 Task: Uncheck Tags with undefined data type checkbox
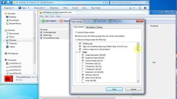click(80, 46)
